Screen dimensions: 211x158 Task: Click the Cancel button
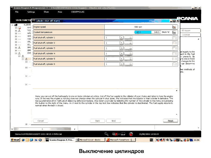(40, 121)
